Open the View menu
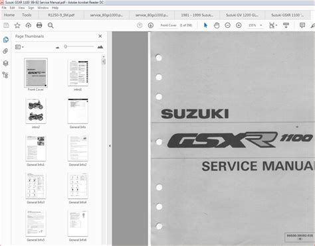This screenshot has height=246, width=315. [21, 8]
